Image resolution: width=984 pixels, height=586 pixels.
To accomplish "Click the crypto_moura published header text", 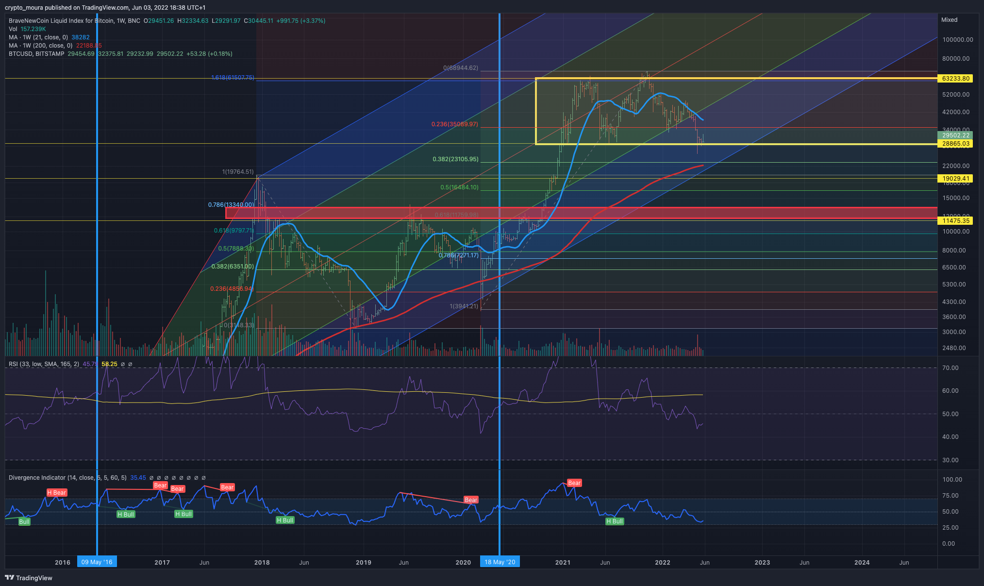I will tap(105, 8).
